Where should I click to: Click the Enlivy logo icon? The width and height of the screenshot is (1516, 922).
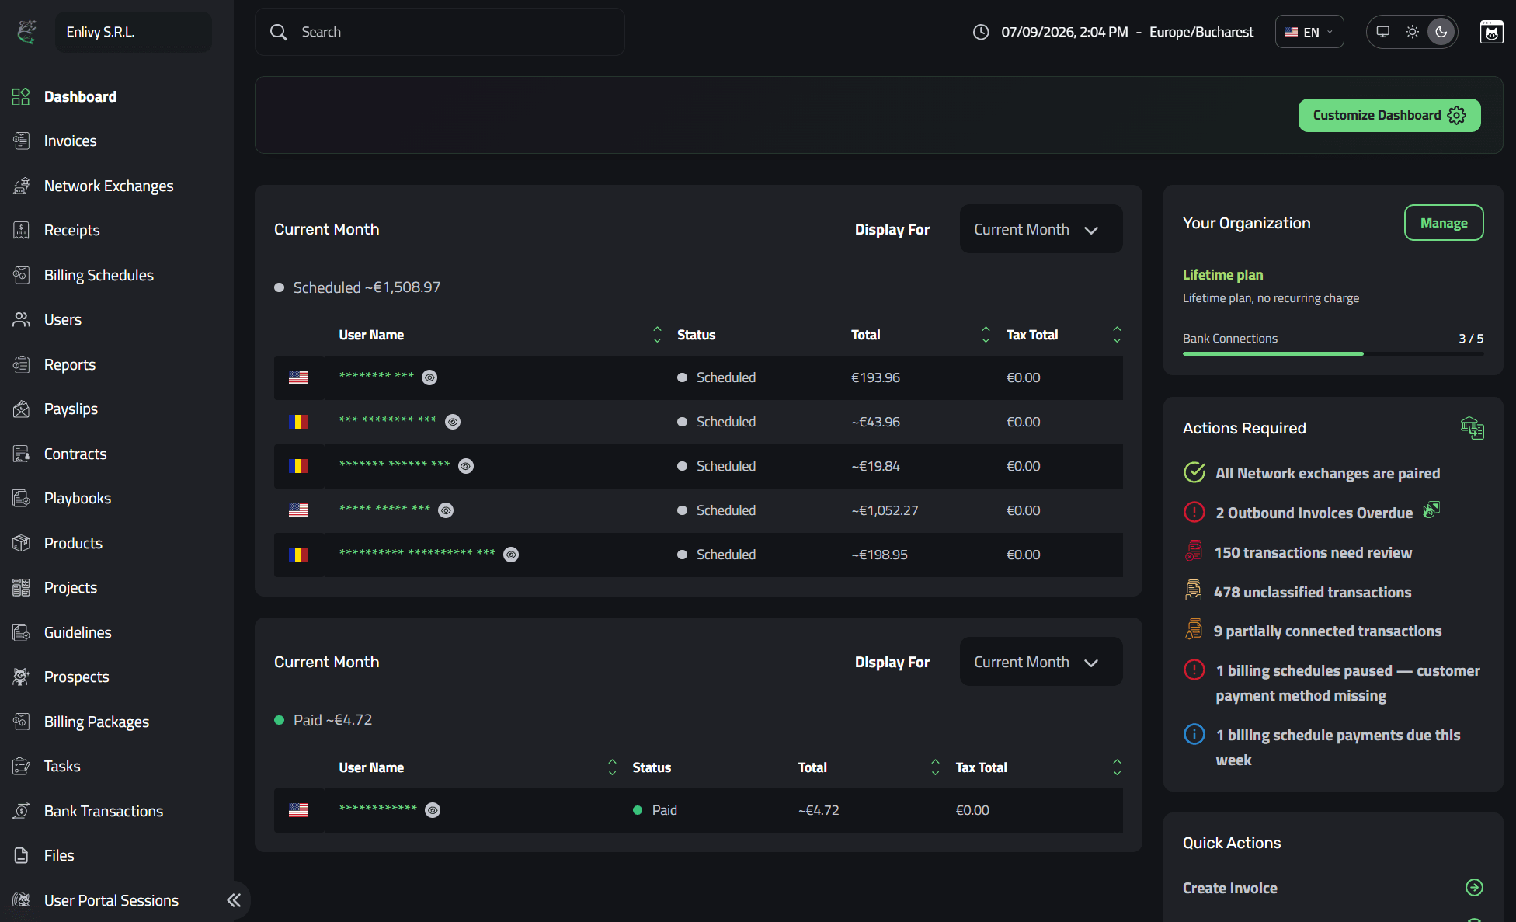[27, 32]
